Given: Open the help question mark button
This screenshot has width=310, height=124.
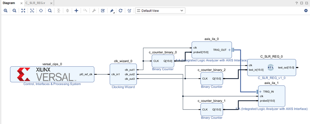Looking at the screenshot, I should click(x=297, y=3).
